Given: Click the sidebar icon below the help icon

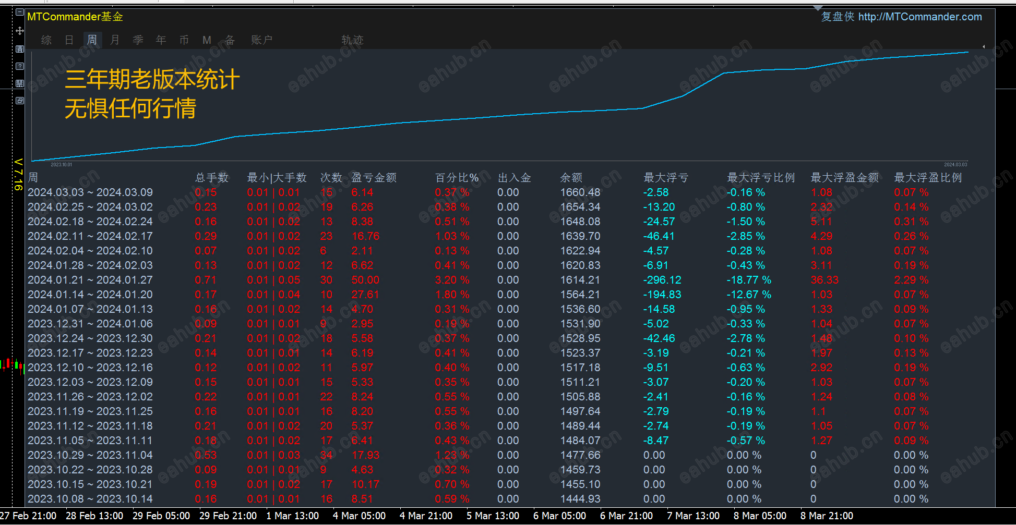Looking at the screenshot, I should point(20,83).
